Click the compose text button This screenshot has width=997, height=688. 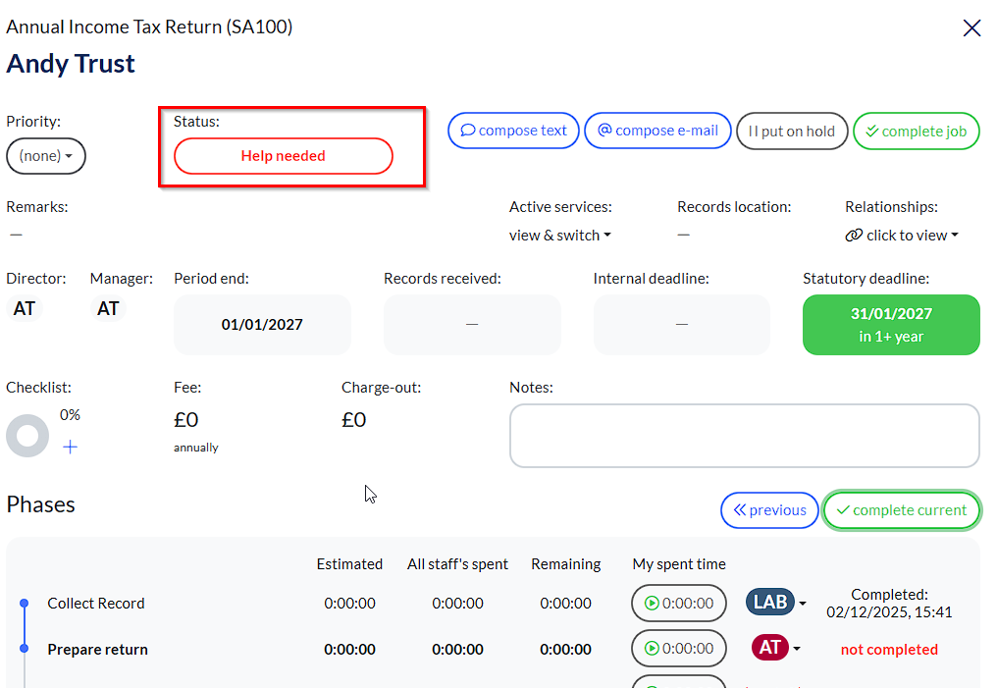tap(513, 131)
